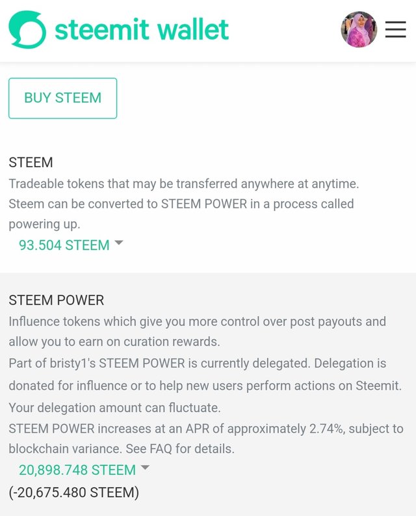This screenshot has height=516, width=416.
Task: Click the APR of approximately 2.74% line
Action: point(206,428)
